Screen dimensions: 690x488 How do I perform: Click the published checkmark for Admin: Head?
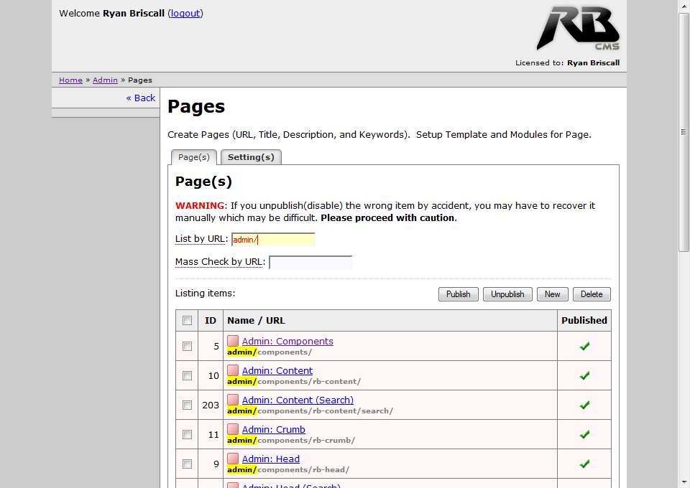(584, 464)
